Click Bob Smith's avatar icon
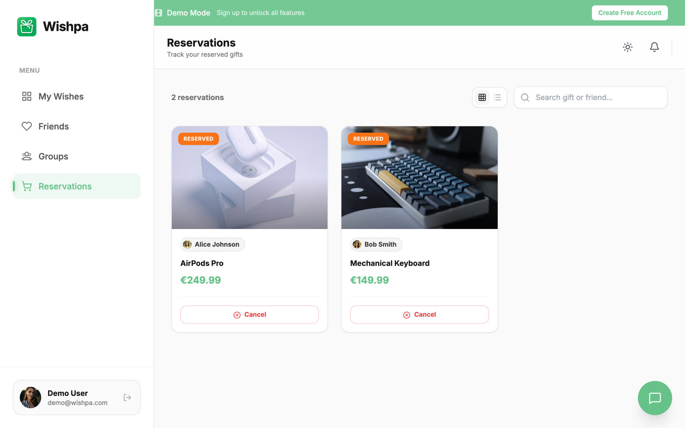The height and width of the screenshot is (428, 685). (357, 244)
